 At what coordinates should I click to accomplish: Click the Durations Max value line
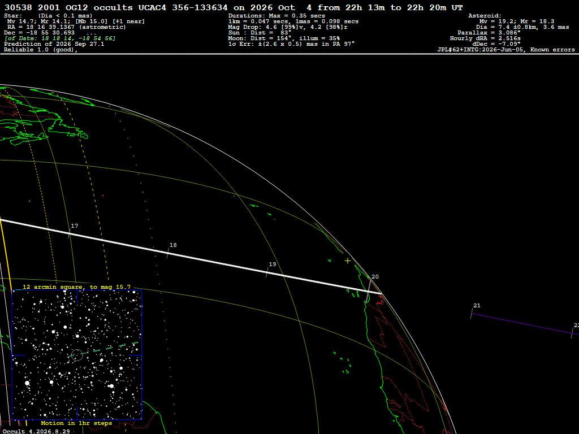[276, 16]
